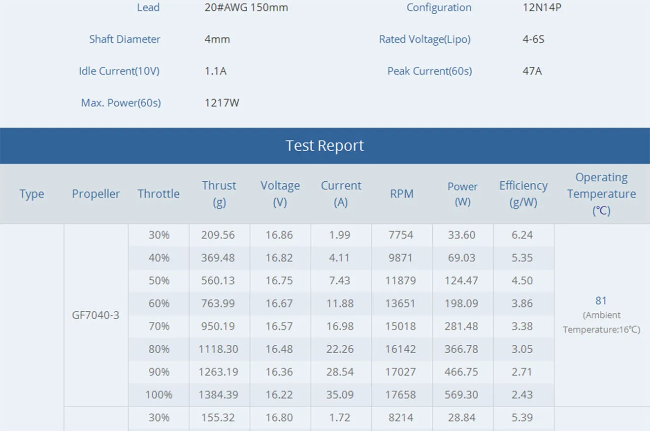
Task: Click the 1217W max power value
Action: (x=222, y=103)
